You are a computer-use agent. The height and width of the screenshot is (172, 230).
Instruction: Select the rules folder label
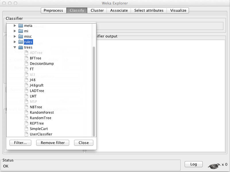click(28, 42)
